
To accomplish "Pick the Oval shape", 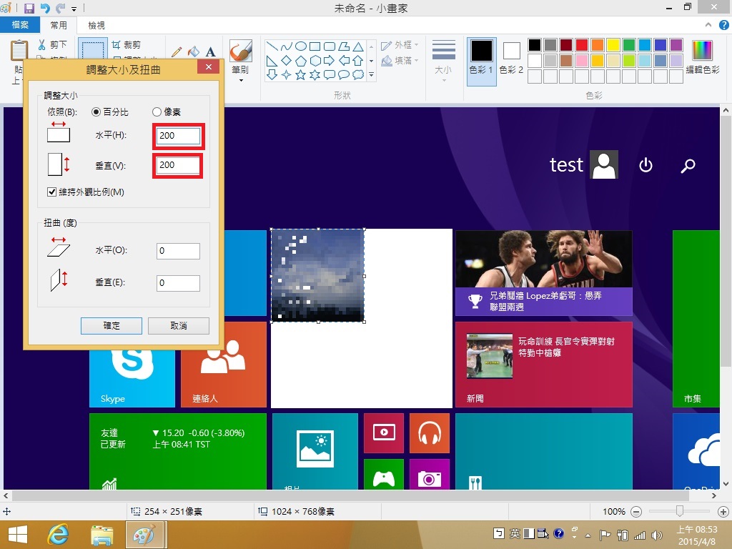I will (301, 46).
